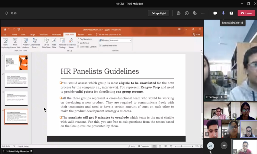Select slide 2 thumbnail
Screen dimensions: 257x154
16,80
